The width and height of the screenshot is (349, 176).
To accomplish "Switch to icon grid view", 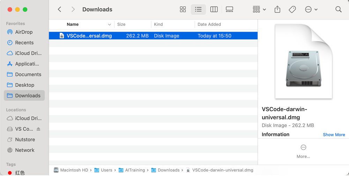I will (x=183, y=9).
